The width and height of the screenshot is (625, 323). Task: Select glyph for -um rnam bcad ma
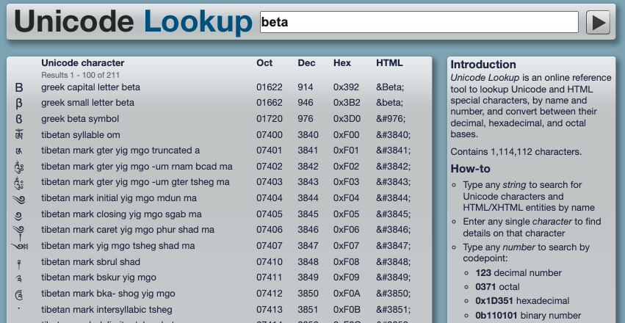[x=19, y=167]
